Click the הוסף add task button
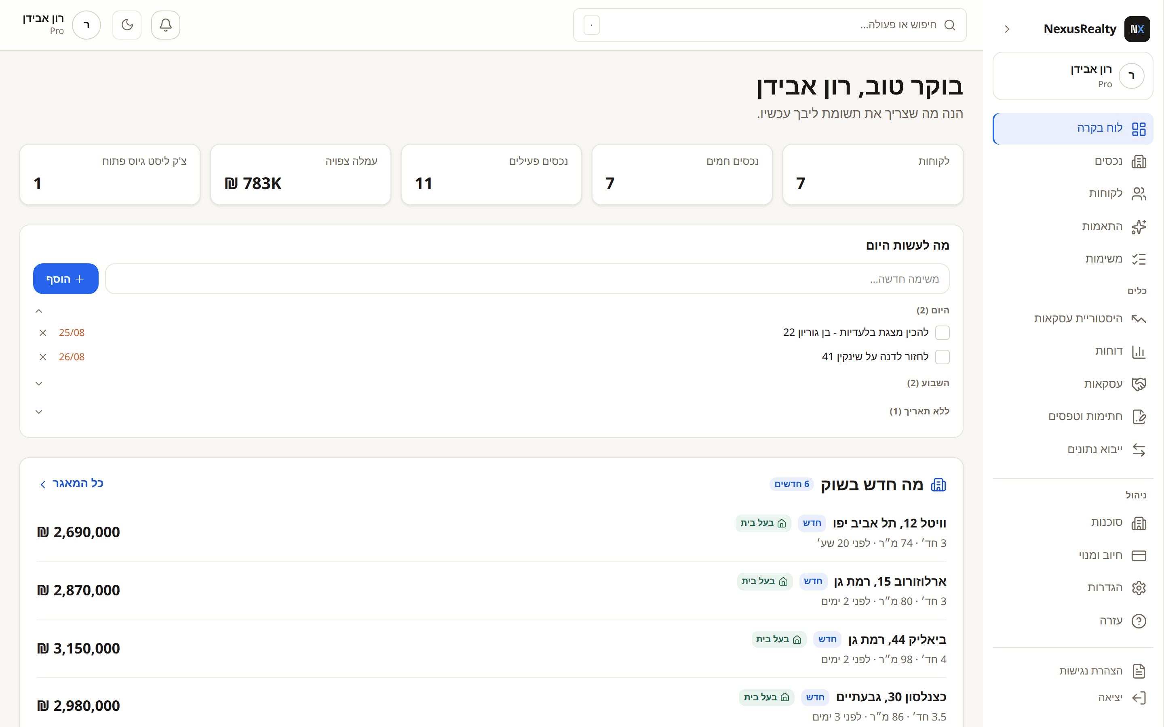Image resolution: width=1164 pixels, height=727 pixels. (x=66, y=279)
